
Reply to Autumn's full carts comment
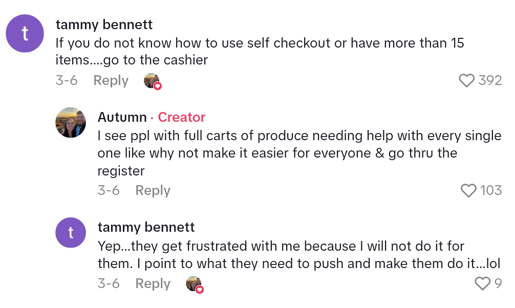[x=153, y=191]
